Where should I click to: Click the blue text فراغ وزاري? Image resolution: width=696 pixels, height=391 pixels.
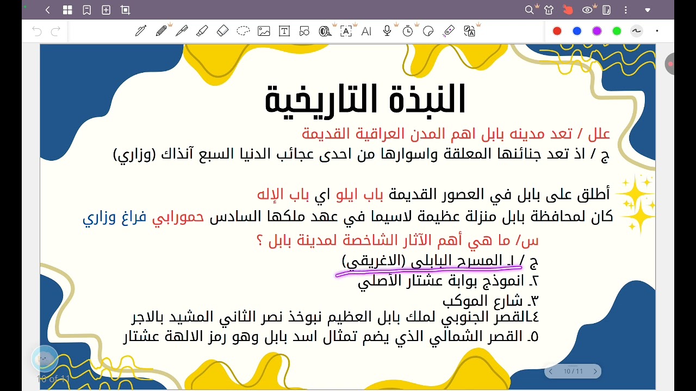[114, 218]
